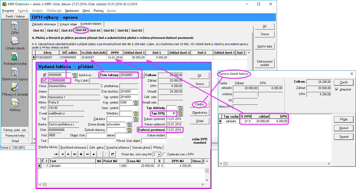Image resolution: width=356 pixels, height=189 pixels.
Task: Enable Zadávání cen s DPH checkbox
Action: click(164, 154)
